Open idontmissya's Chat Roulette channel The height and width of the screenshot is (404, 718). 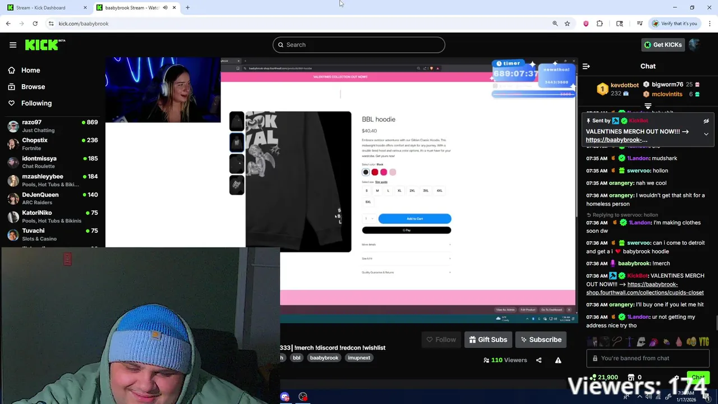(x=53, y=162)
